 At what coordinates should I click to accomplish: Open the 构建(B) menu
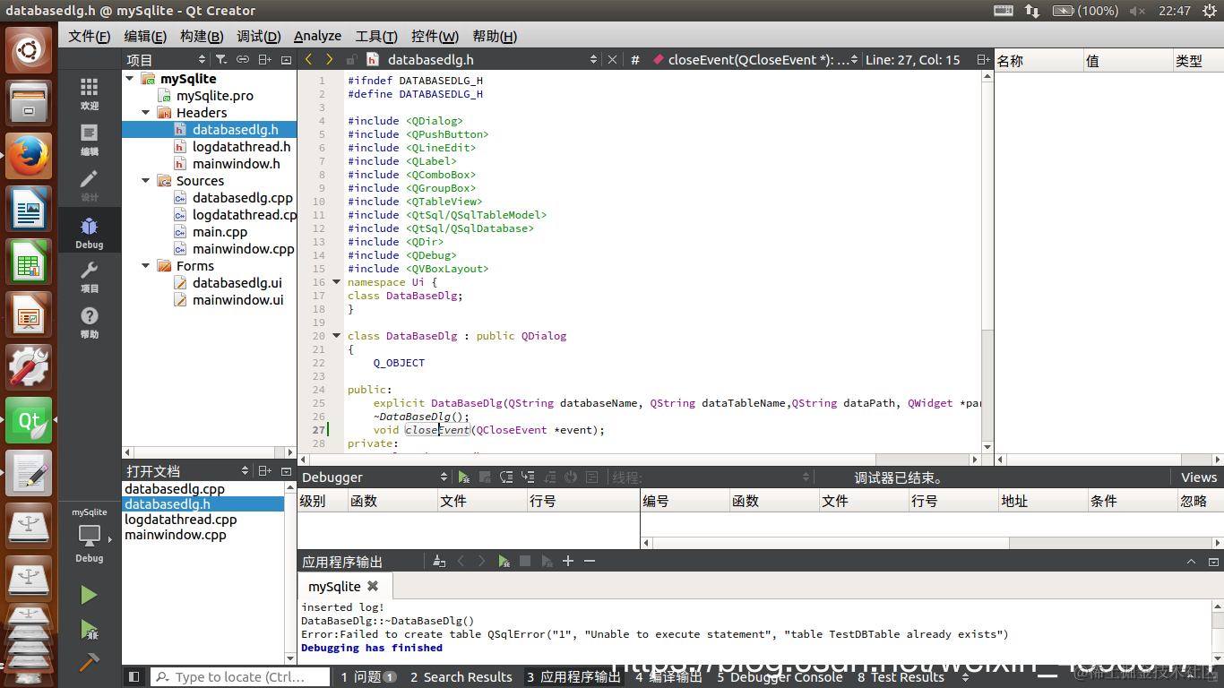[202, 36]
